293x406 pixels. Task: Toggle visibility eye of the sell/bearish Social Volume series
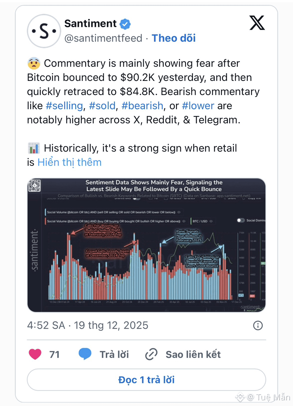[x=179, y=212]
